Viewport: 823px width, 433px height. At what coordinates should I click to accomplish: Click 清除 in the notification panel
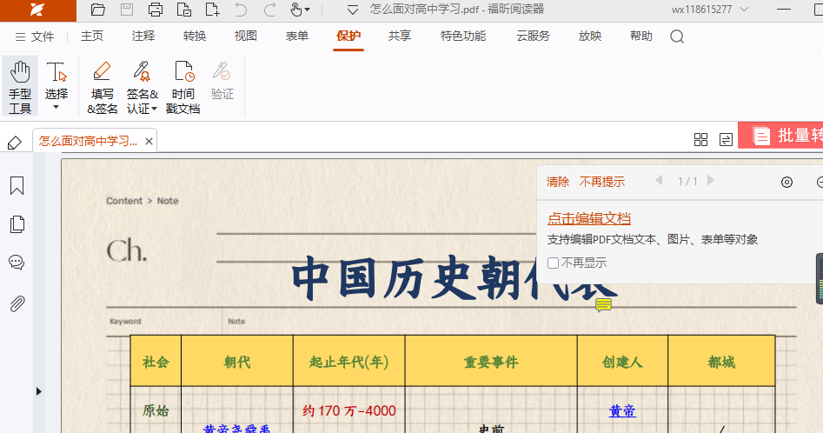(x=558, y=182)
